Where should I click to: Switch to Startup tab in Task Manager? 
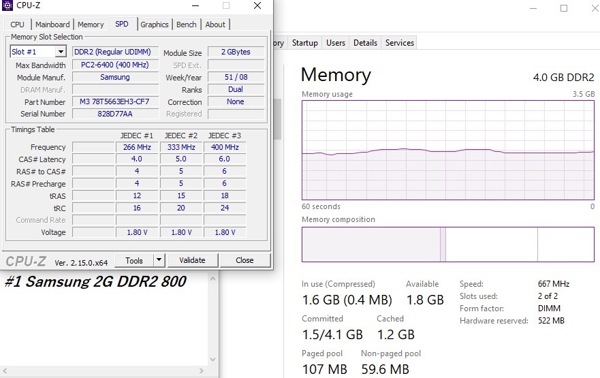(304, 43)
